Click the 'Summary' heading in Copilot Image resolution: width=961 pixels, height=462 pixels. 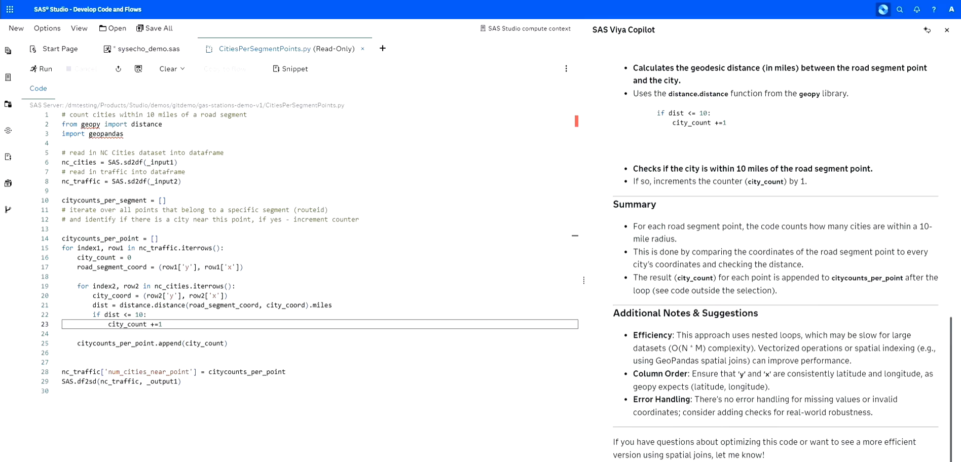(x=634, y=204)
